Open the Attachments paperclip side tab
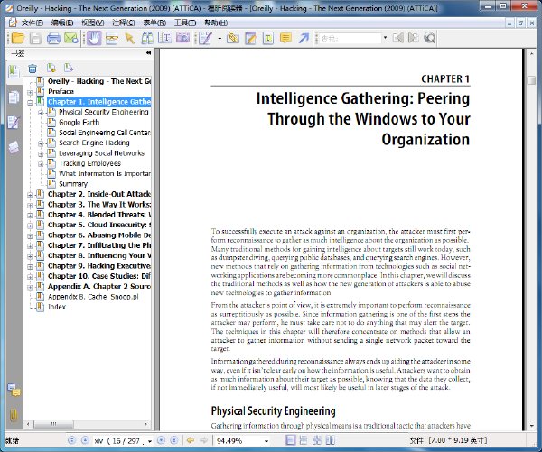This screenshot has width=542, height=452. tap(14, 415)
